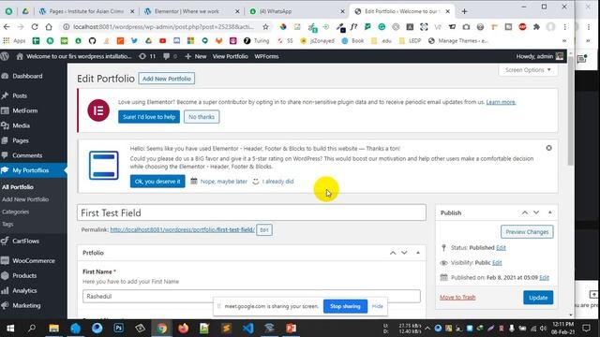600x337 pixels.
Task: Open a new browser tab with plus icon
Action: click(464, 11)
